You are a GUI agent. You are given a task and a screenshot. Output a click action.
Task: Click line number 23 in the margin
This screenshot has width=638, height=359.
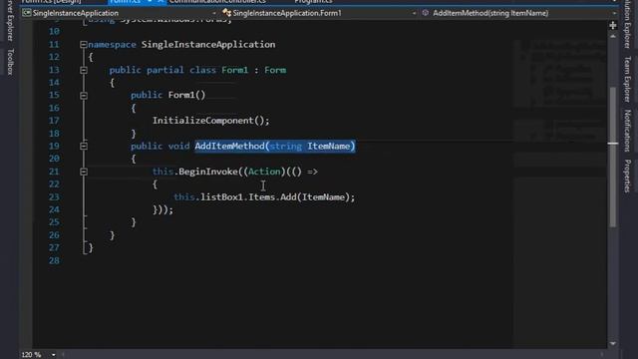click(x=54, y=197)
